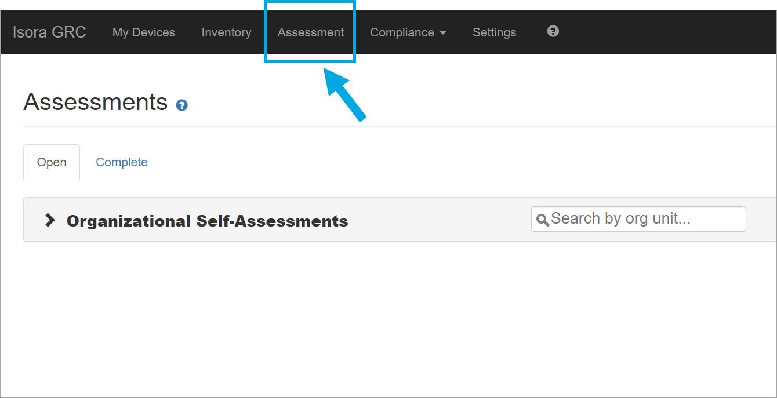Switch to the Complete tab
Viewport: 777px width, 398px height.
click(x=122, y=162)
